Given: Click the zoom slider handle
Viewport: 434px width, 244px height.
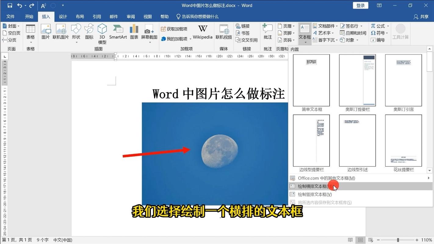Looking at the screenshot, I should 398,240.
